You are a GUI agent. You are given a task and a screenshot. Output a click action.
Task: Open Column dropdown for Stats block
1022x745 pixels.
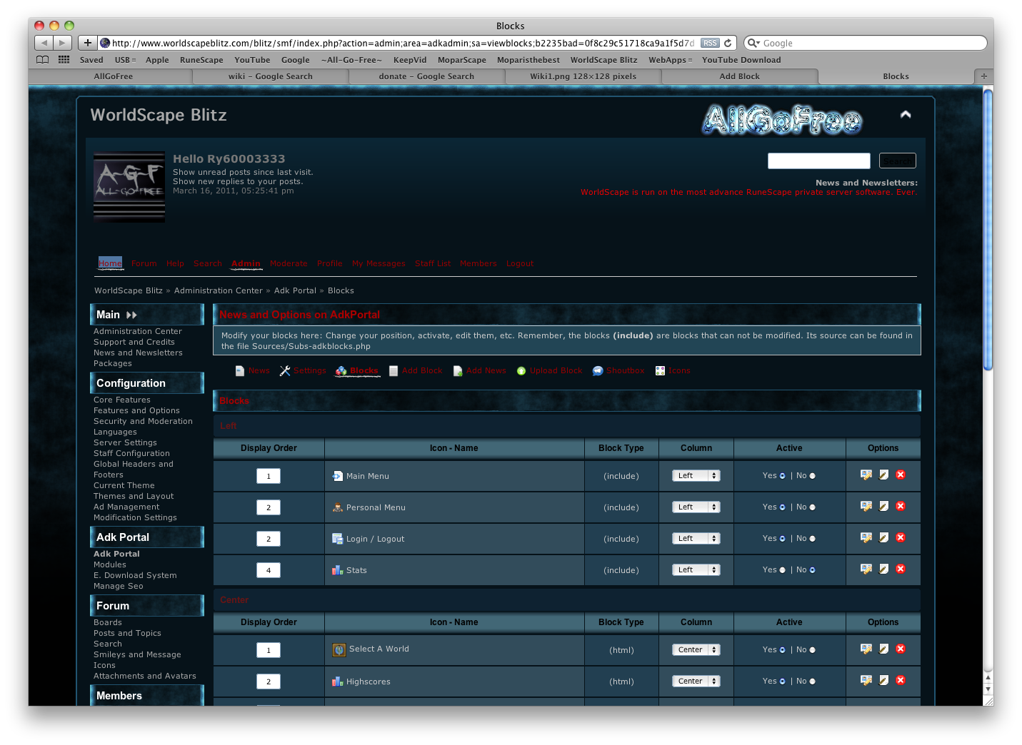696,570
